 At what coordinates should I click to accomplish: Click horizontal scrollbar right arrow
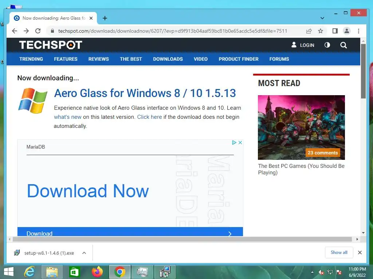tap(357, 239)
